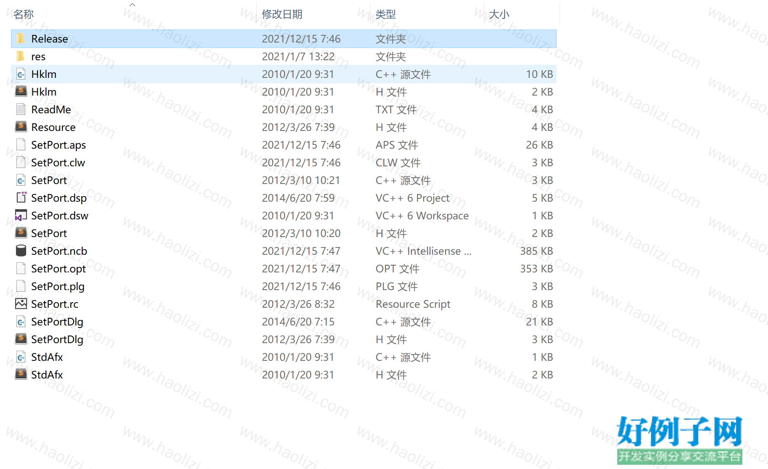This screenshot has height=469, width=768.
Task: Click the type VC++ 6 Workspace
Action: [x=422, y=216]
